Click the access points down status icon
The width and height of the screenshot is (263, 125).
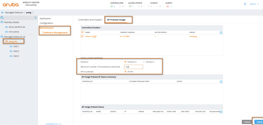pos(139,6)
